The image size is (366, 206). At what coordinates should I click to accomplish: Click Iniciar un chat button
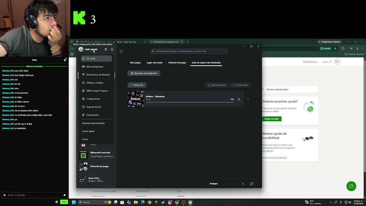coord(272,119)
